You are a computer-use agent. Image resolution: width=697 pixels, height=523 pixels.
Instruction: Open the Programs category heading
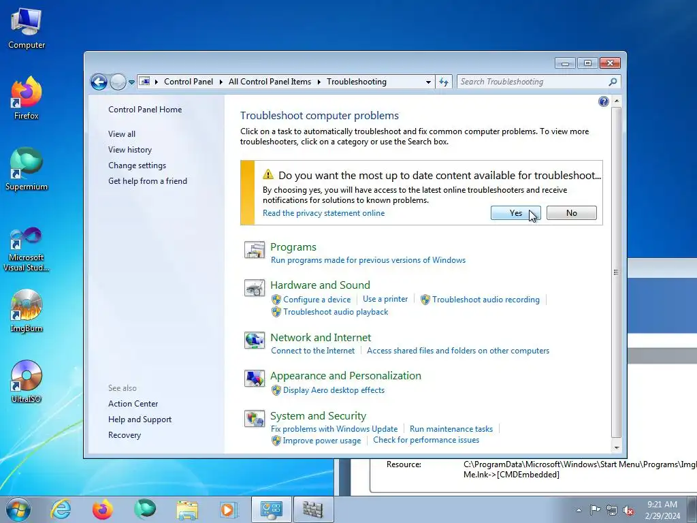293,247
